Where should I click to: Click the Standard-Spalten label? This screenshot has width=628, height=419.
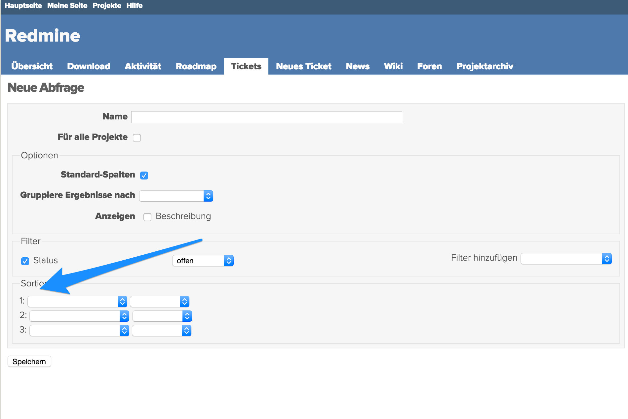point(98,175)
